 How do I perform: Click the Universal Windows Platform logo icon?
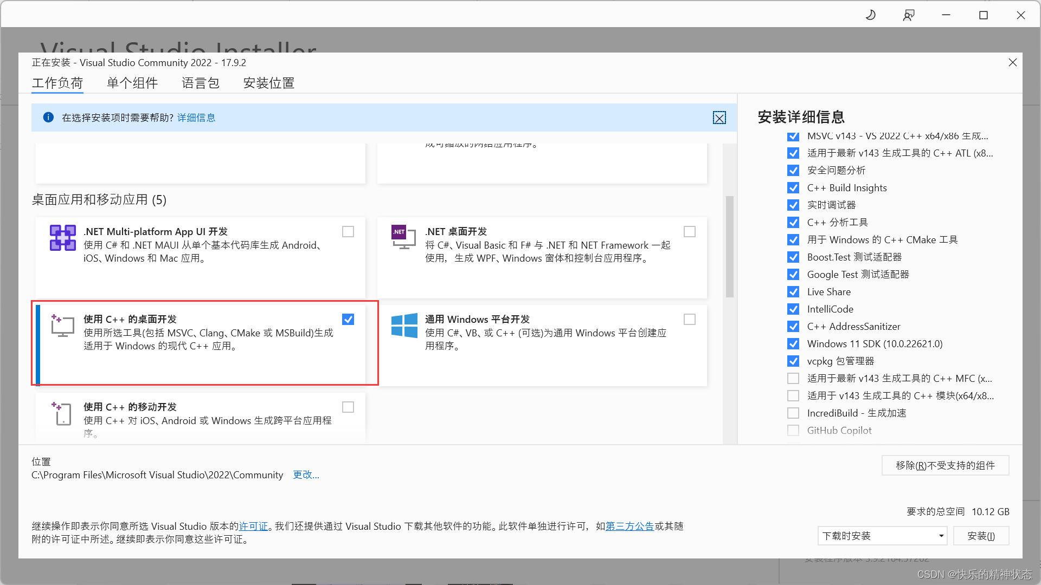404,326
